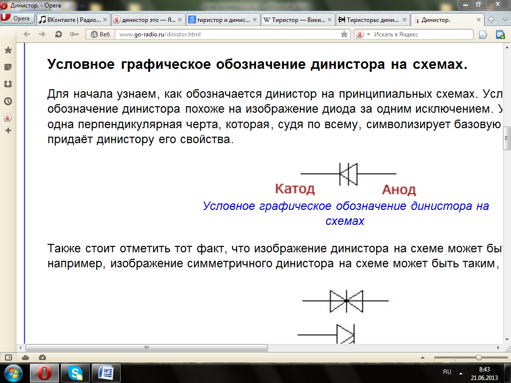Bookmark page with star in address bar

pos(344,34)
